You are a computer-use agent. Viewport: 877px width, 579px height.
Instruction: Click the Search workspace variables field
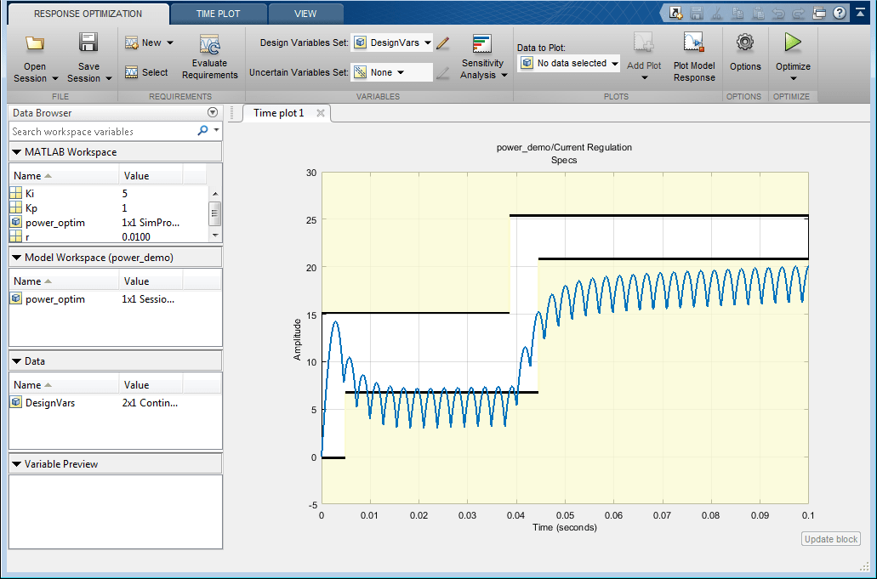click(x=102, y=132)
